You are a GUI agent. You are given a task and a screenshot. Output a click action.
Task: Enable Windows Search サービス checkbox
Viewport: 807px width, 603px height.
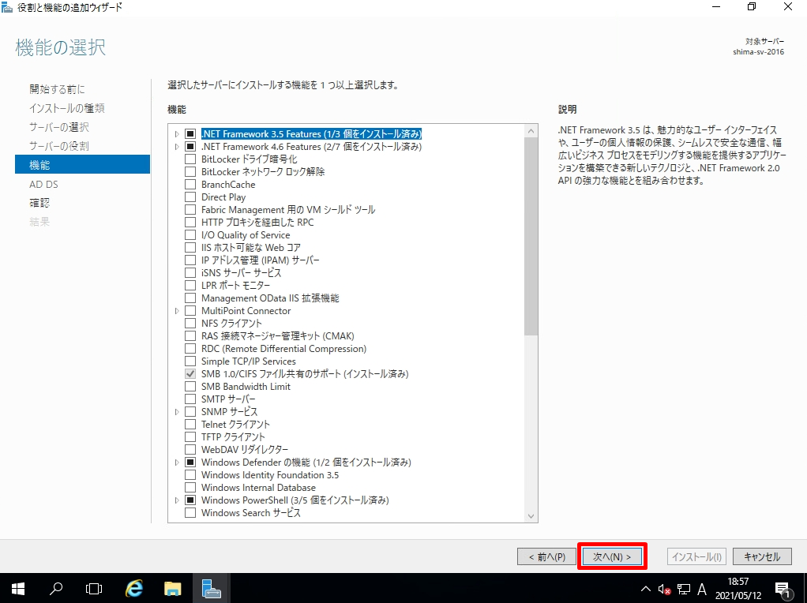190,513
